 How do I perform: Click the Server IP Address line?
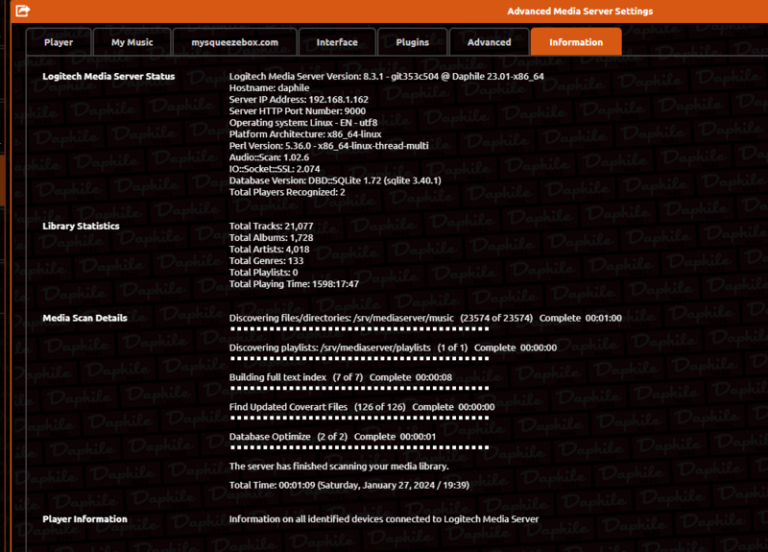[299, 99]
